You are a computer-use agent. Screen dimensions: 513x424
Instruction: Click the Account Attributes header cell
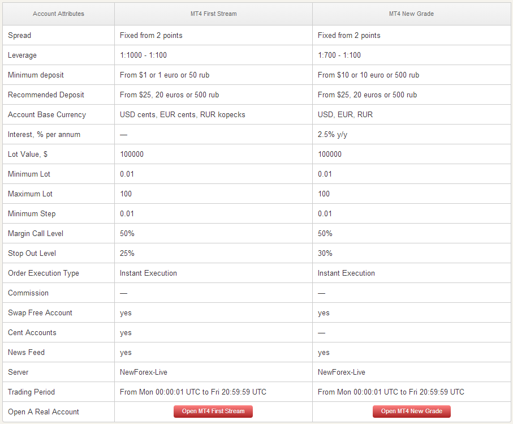[58, 14]
